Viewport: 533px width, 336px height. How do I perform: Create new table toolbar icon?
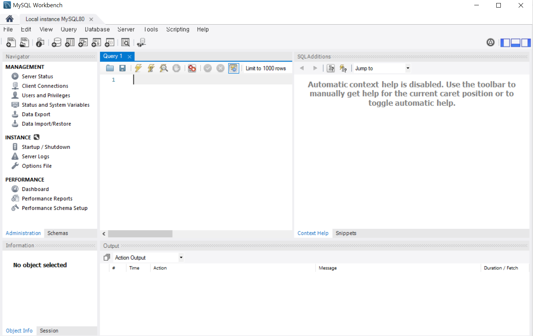70,42
